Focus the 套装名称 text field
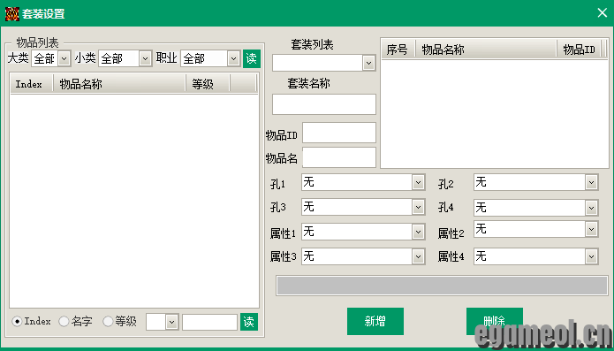The height and width of the screenshot is (351, 614). tap(324, 104)
